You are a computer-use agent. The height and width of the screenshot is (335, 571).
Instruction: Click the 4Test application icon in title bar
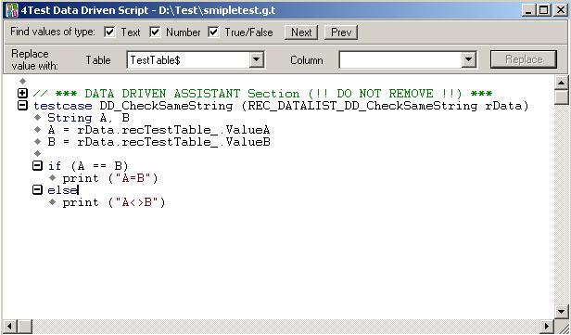(12, 10)
